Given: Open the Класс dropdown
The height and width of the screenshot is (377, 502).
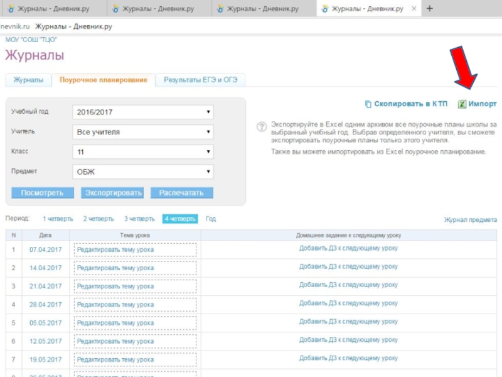Looking at the screenshot, I should click(143, 152).
